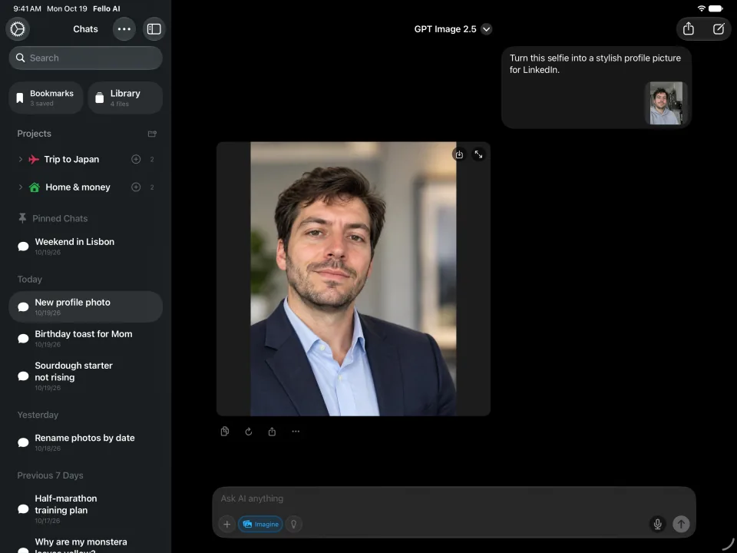Open the GPT Image 2.5 model dropdown
Image resolution: width=737 pixels, height=553 pixels.
(x=453, y=29)
